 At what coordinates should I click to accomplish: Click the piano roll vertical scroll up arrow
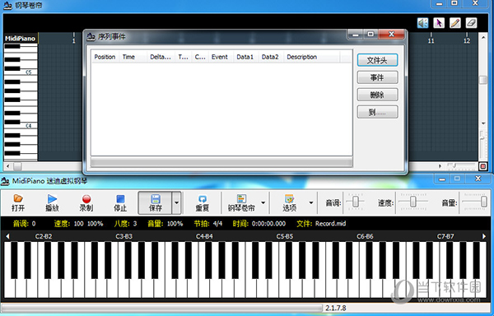(483, 37)
